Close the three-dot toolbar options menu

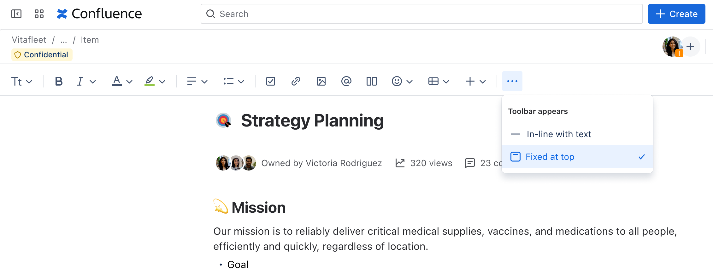tap(512, 81)
